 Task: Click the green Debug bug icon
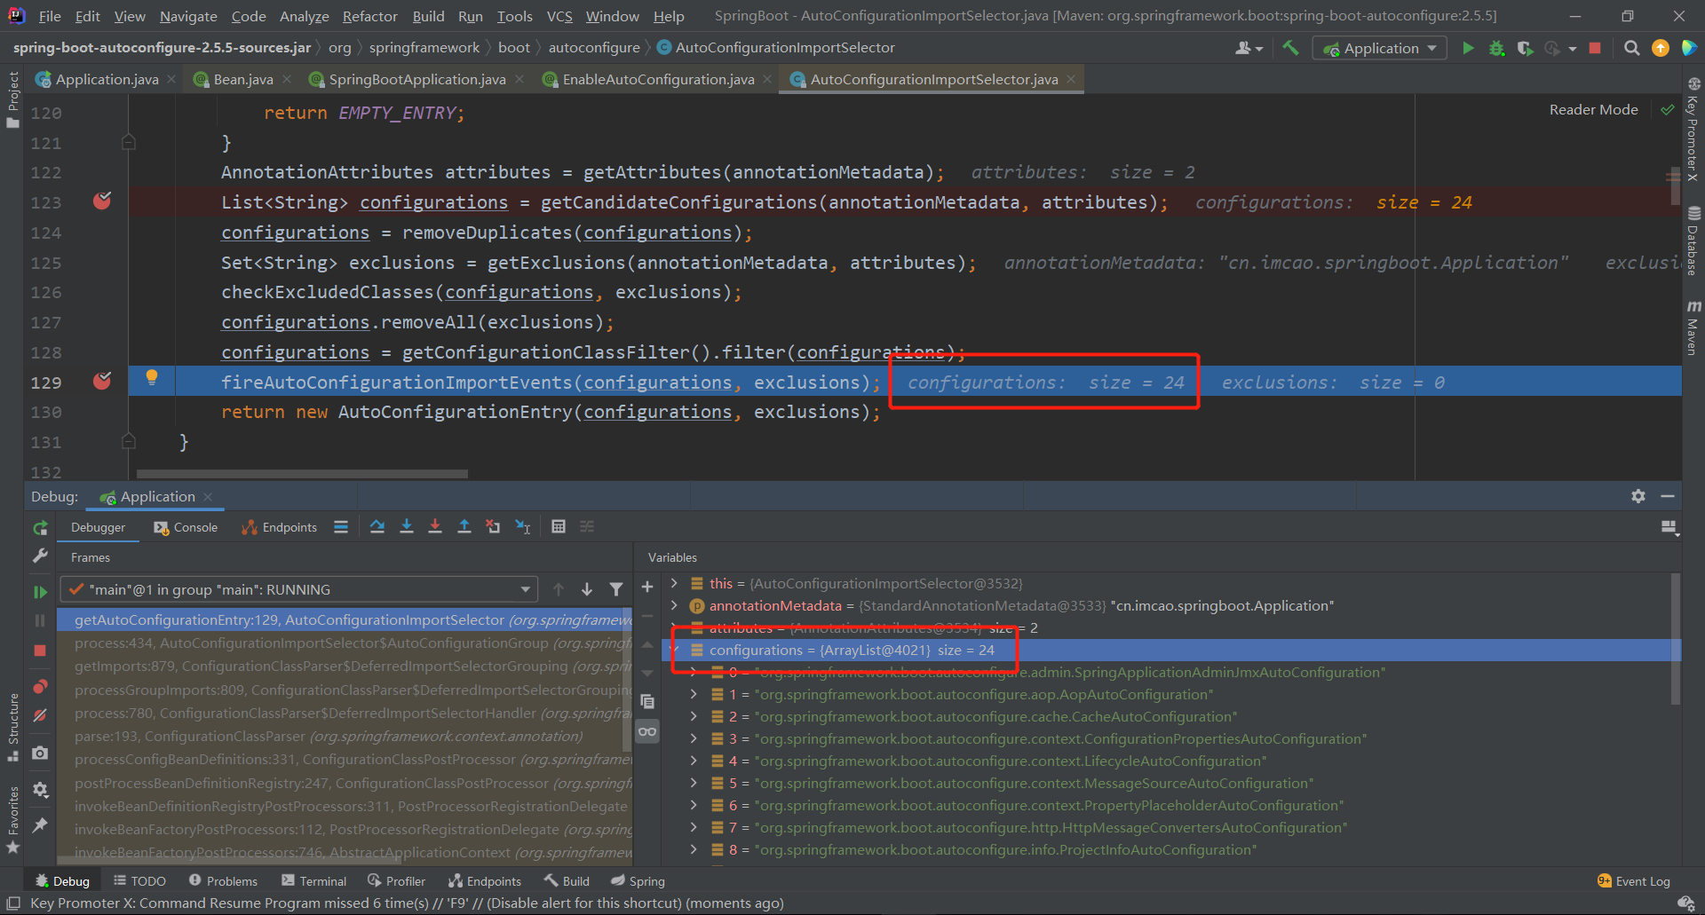[x=1496, y=48]
